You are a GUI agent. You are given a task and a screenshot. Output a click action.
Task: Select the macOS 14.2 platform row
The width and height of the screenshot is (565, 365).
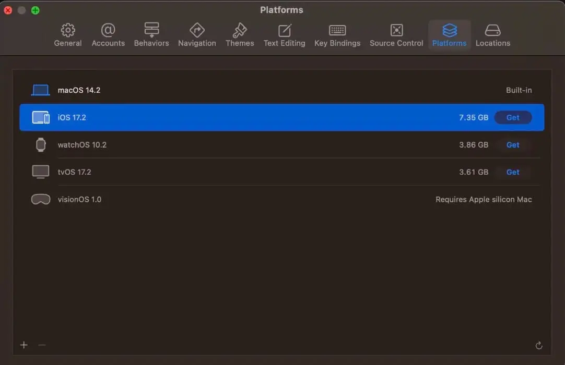tap(209, 90)
